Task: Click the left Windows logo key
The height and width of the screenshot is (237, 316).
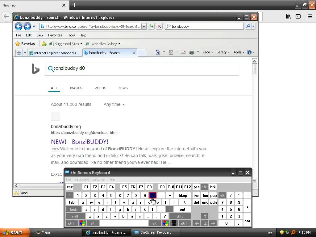Action: point(82,223)
